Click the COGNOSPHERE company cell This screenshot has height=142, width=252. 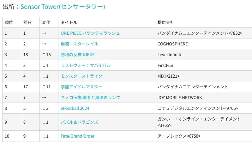[172, 44]
